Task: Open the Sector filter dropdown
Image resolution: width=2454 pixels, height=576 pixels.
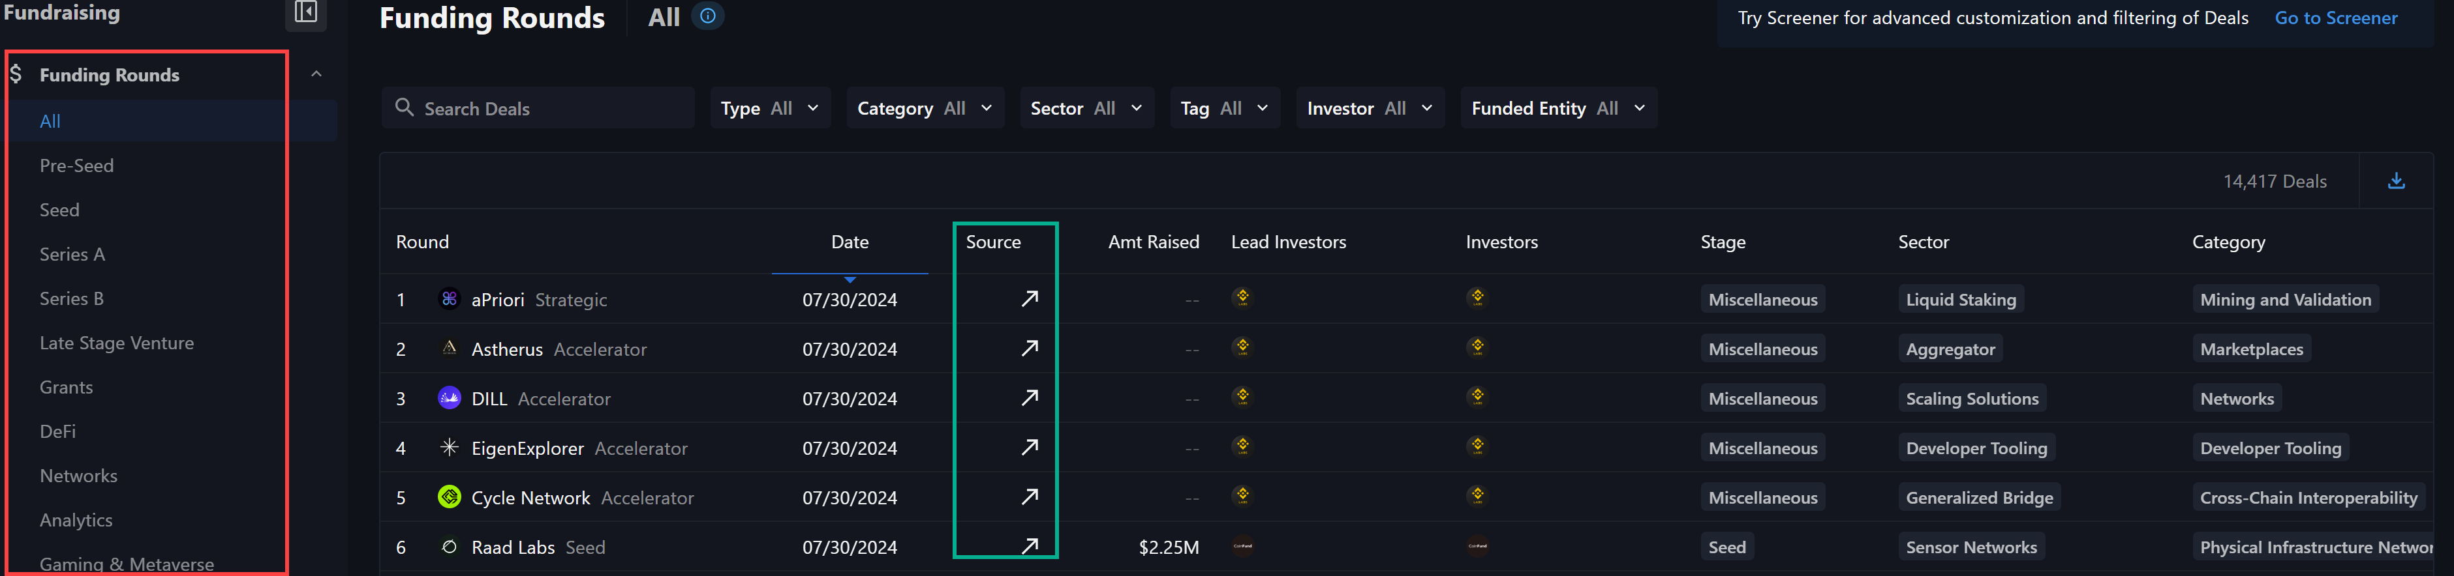Action: pyautogui.click(x=1087, y=108)
